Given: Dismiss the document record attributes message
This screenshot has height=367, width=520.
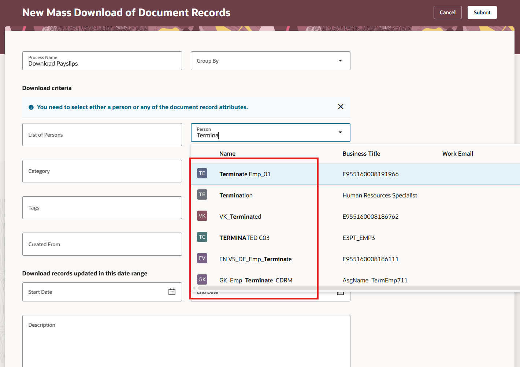Looking at the screenshot, I should click(341, 107).
